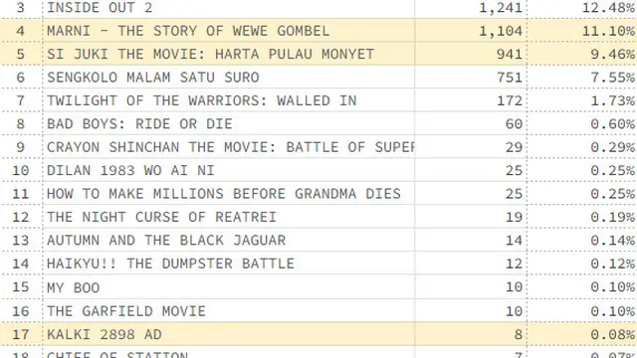
Task: Select TWILIGHT OF THE WARRIORS: WALLED IN
Action: pyautogui.click(x=201, y=100)
